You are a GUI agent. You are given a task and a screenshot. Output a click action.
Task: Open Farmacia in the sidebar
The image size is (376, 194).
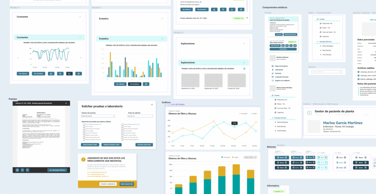(276, 73)
